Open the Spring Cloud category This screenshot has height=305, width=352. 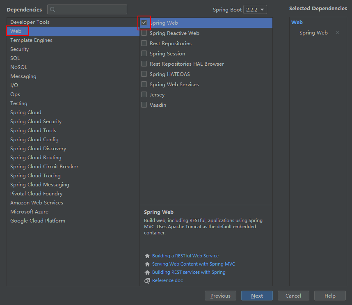tap(73, 112)
